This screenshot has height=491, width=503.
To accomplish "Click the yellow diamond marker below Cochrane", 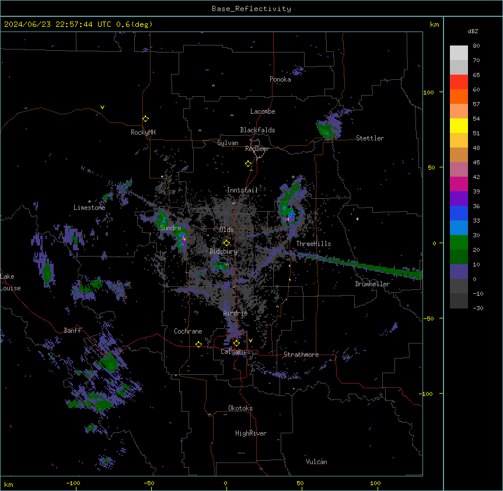I will (198, 345).
